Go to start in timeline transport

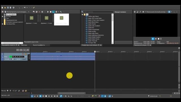(49, 96)
